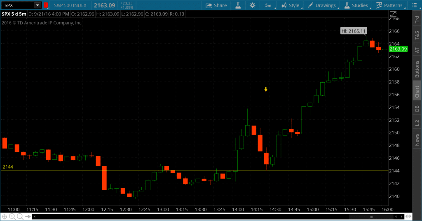This screenshot has width=422, height=221.
Task: Click the D: 9/21/16 4:00 PM readout
Action: click(49, 14)
